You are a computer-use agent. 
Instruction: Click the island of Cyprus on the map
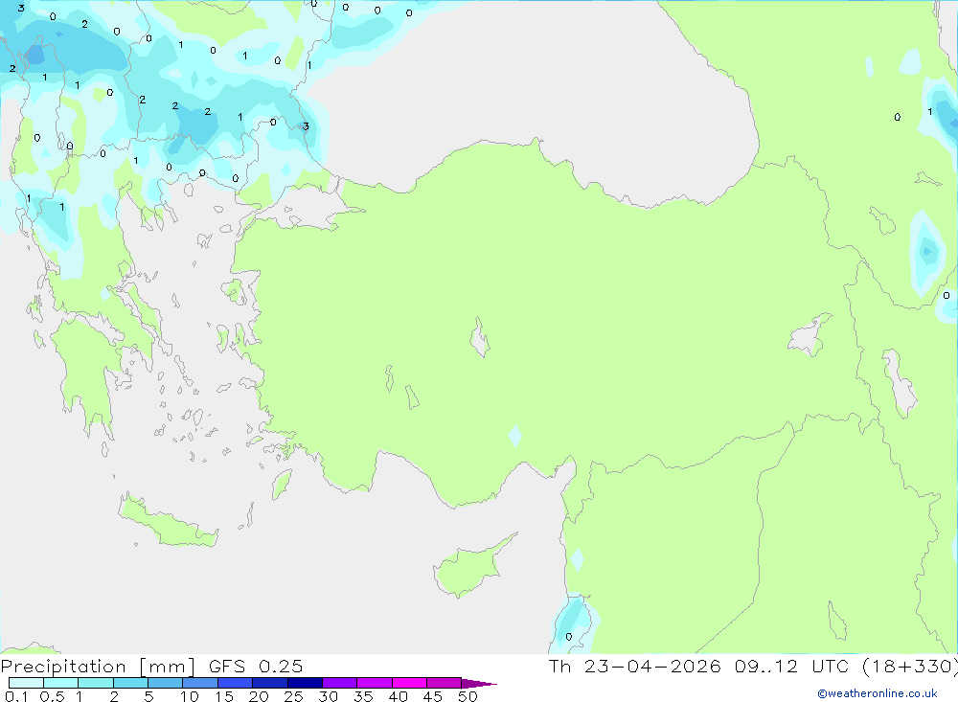click(x=469, y=569)
